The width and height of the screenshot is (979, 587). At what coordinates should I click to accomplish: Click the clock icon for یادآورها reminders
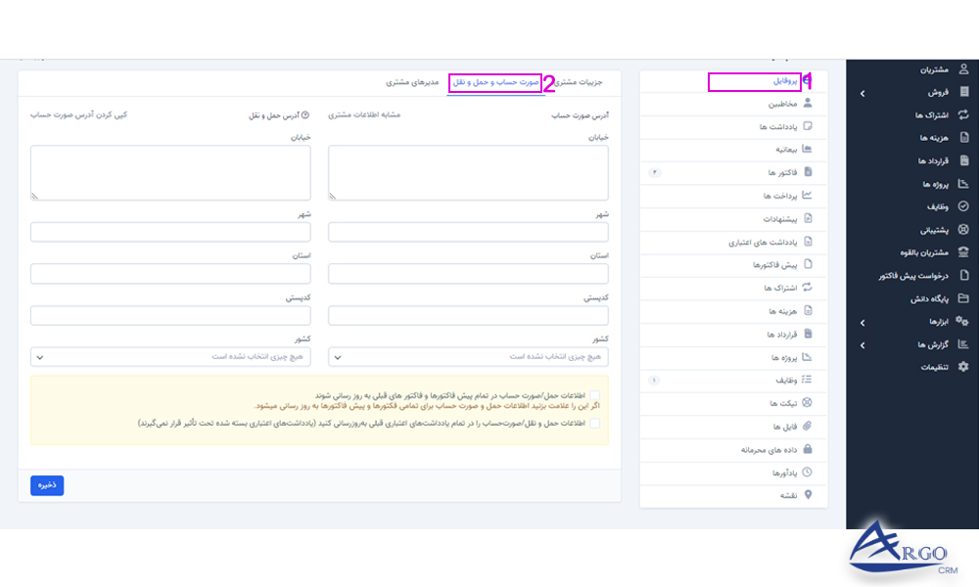point(810,472)
